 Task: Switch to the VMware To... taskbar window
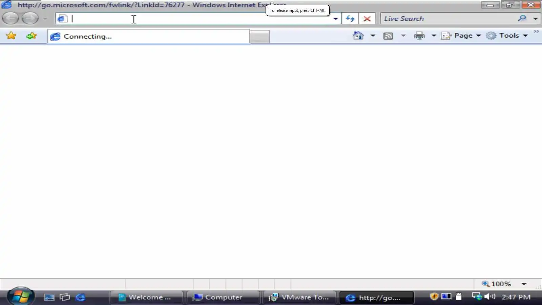299,297
